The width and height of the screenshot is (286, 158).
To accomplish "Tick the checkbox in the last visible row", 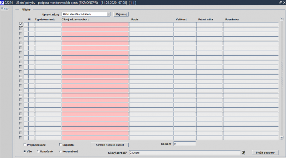I will (x=21, y=138).
